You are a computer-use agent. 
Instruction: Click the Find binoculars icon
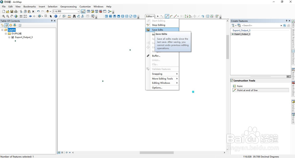[74, 16]
